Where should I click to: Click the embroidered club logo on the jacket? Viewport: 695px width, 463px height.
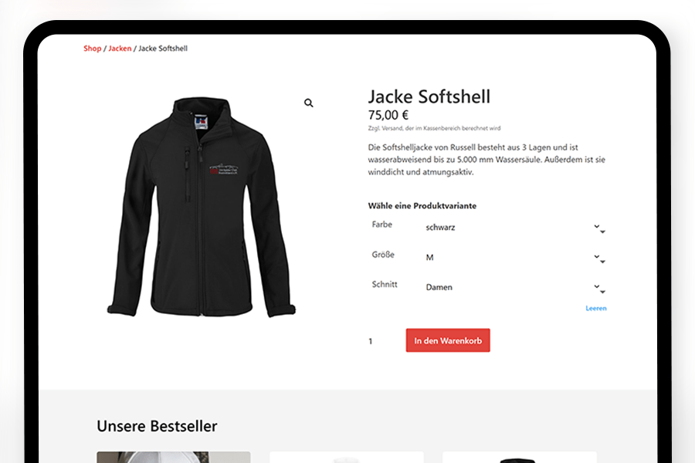pyautogui.click(x=224, y=168)
